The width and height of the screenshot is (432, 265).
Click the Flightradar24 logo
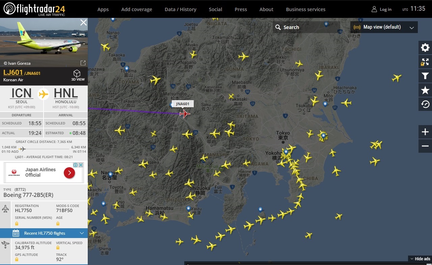(34, 9)
